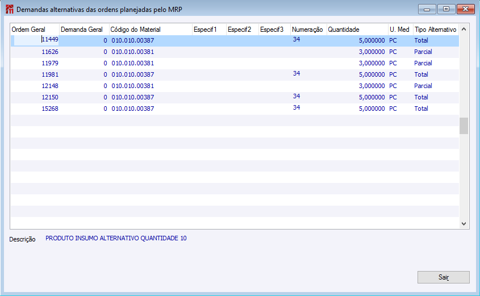Viewport: 480px width, 296px height.
Task: Click Demanda Geral 0 in row 15268
Action: 105,109
